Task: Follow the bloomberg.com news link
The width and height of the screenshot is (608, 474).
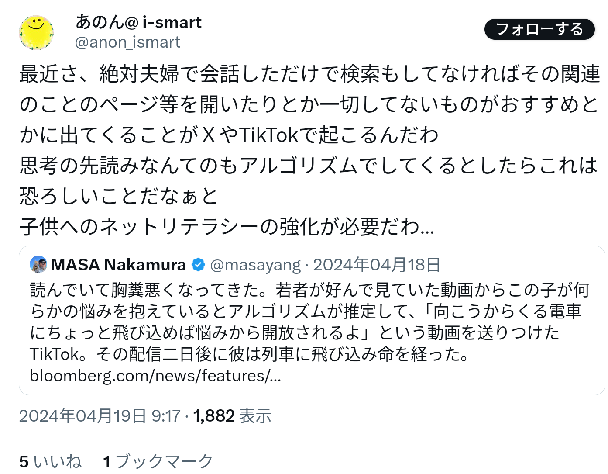Action: (x=155, y=376)
